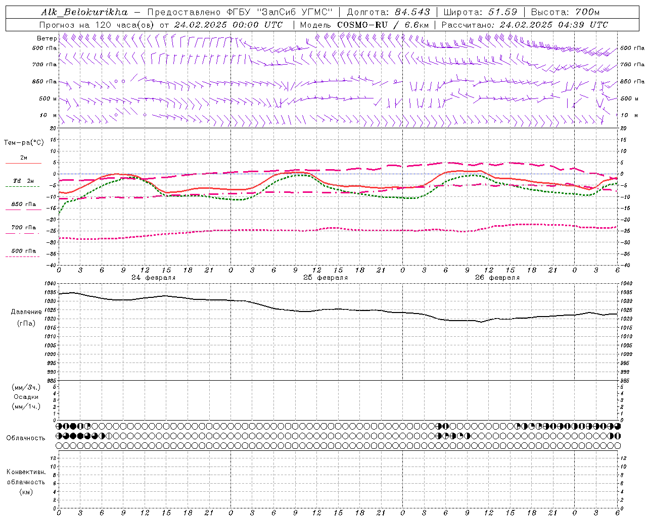Click the Осадки precipitation label

(x=26, y=397)
